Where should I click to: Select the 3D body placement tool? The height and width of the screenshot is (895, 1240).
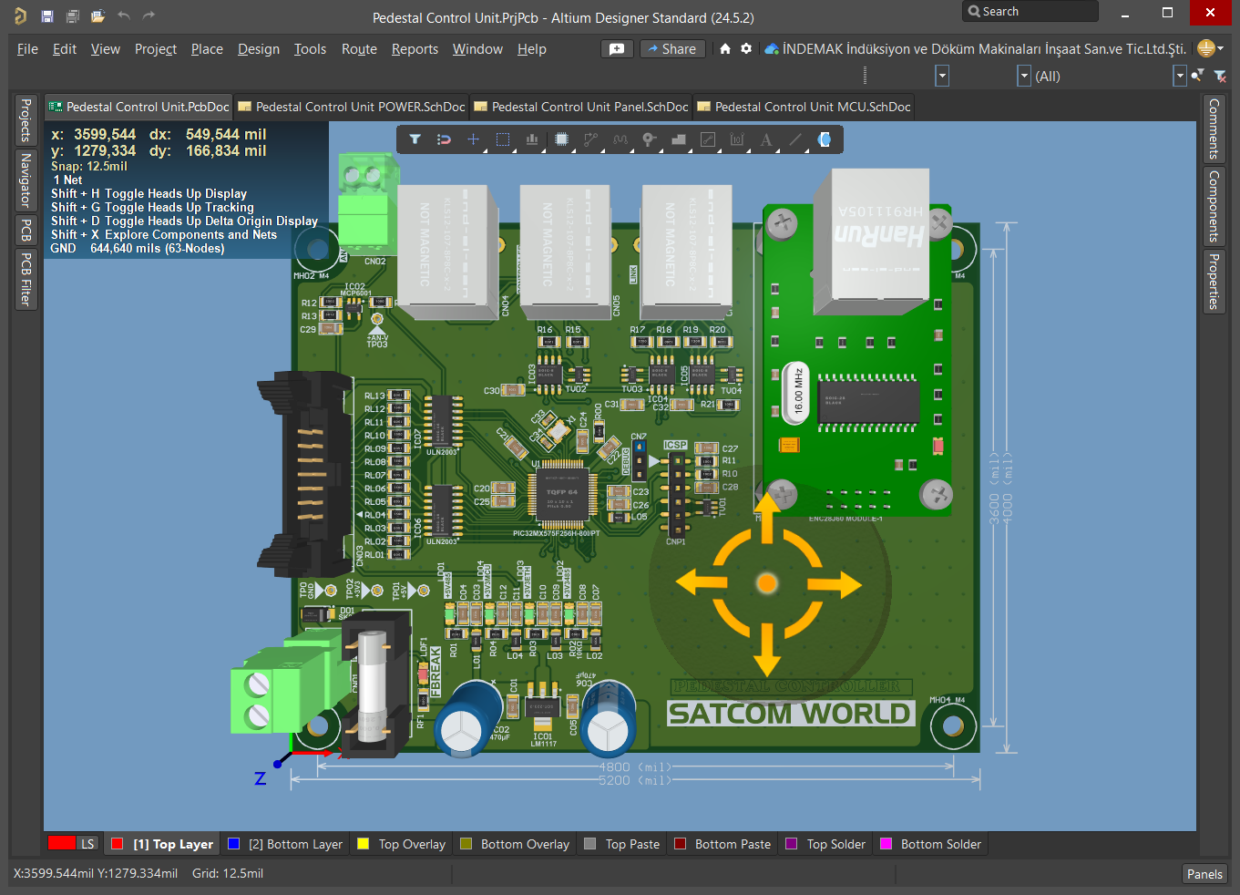point(825,139)
